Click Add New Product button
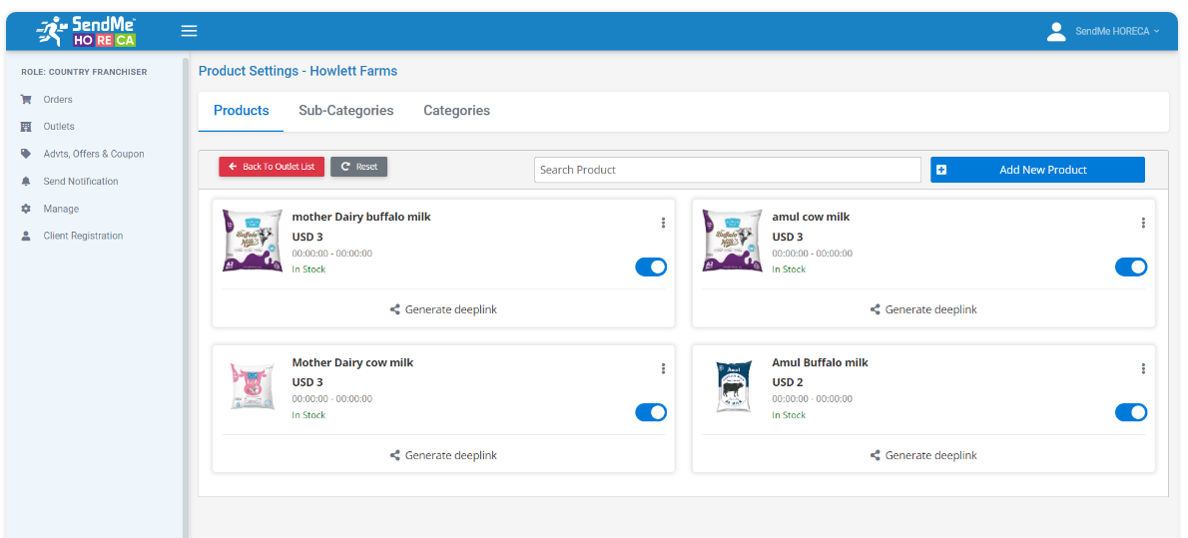 click(1037, 170)
